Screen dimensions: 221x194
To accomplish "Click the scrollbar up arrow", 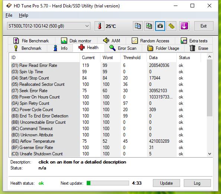I will pos(209,56).
